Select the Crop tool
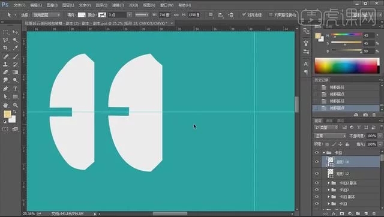Viewport: 384px width, 217px height. [x=5, y=48]
